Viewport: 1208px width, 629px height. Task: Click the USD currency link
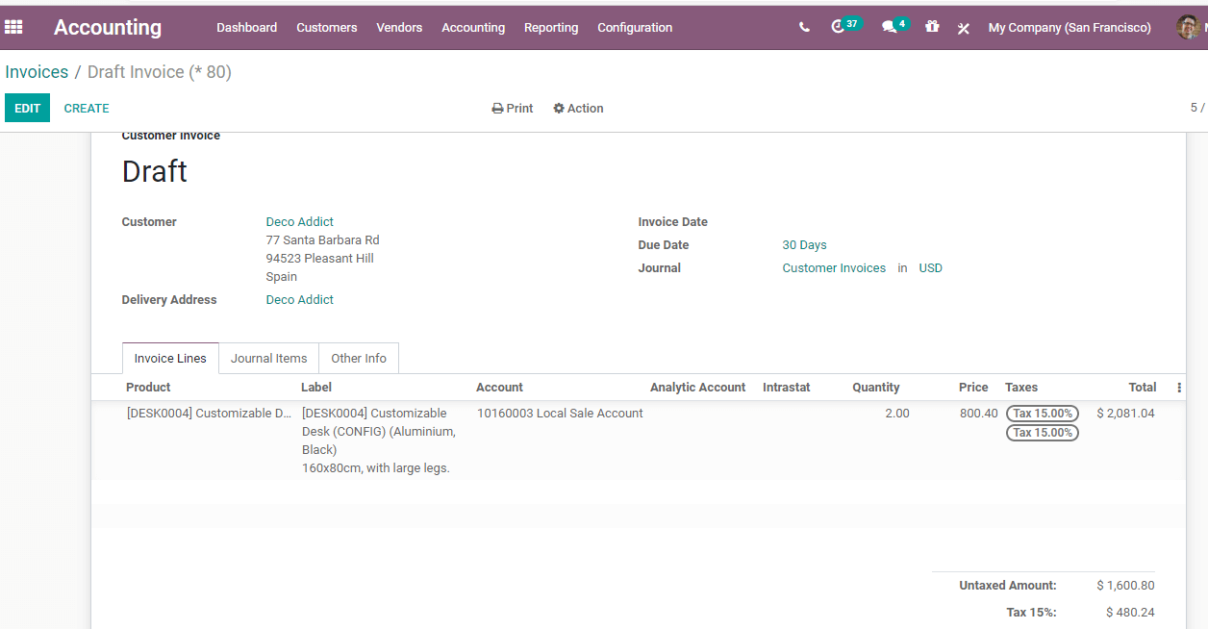click(x=930, y=268)
